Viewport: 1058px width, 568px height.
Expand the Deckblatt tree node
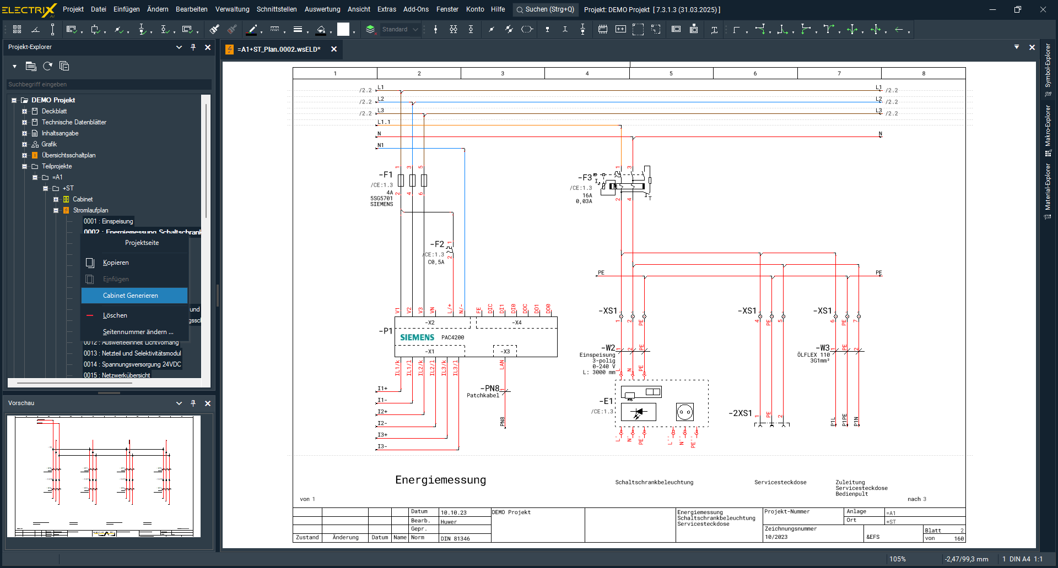[24, 111]
